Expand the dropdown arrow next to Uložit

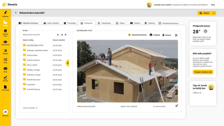214,13
